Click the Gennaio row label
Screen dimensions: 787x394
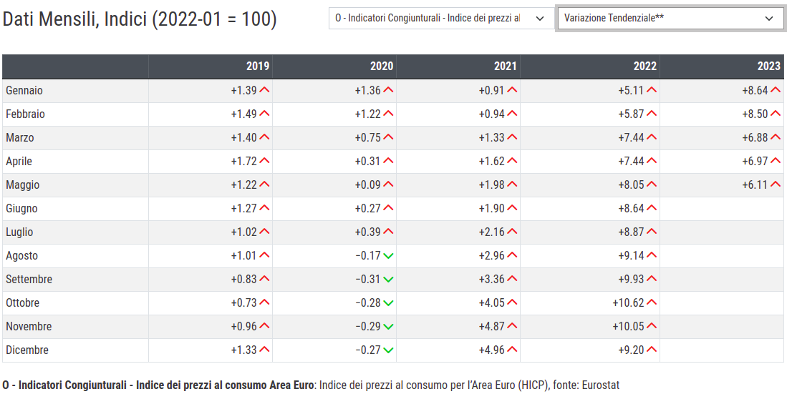[24, 91]
